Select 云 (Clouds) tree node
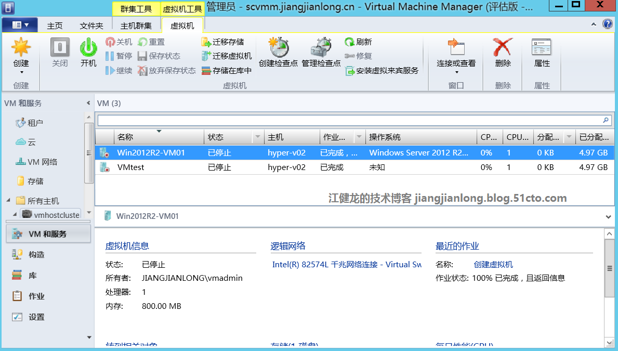Screen dimensions: 618x351 click(26, 142)
